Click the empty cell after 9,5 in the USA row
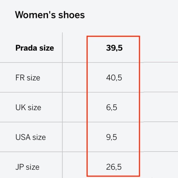 coord(159,137)
